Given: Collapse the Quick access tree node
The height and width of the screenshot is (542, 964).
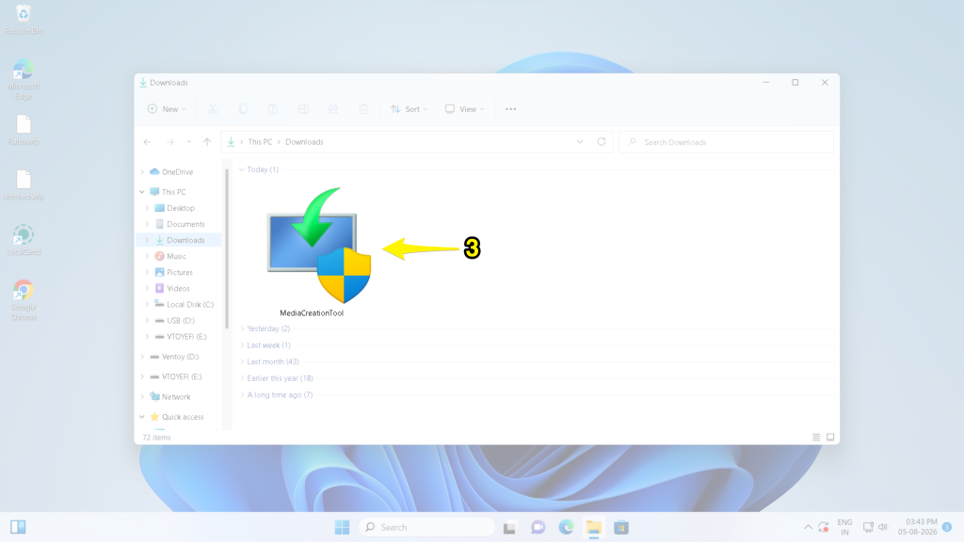Looking at the screenshot, I should 142,417.
